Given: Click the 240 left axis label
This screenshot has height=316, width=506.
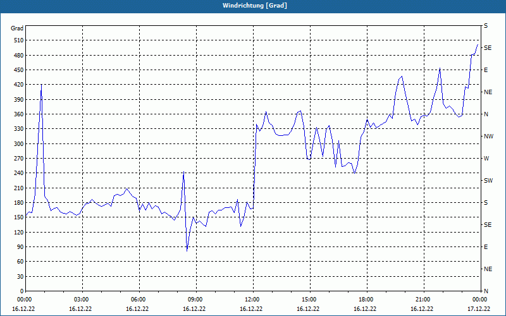Looking at the screenshot, I should click(x=18, y=173).
